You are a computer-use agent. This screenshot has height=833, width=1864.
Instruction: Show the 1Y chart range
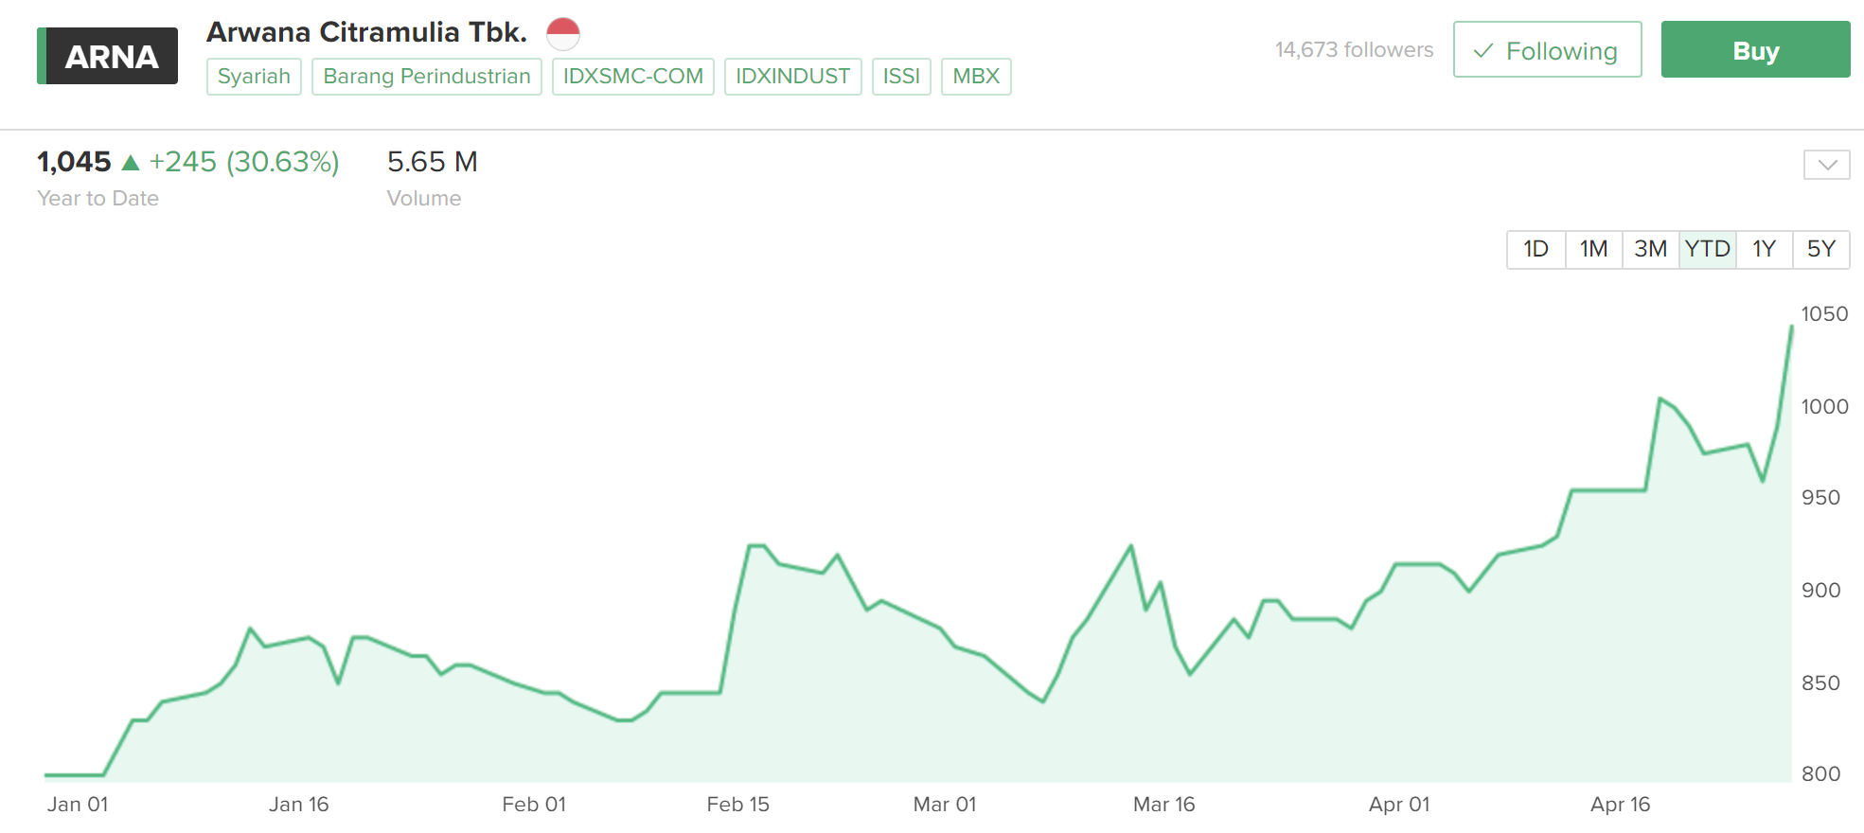(1764, 250)
